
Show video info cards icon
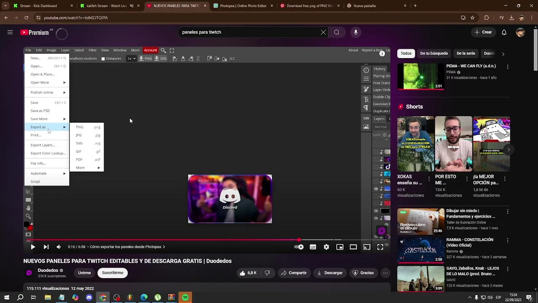[x=382, y=53]
